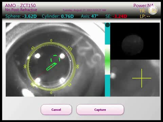Click the Cylinder 0.76D reading
The width and height of the screenshot is (163, 122).
[x=58, y=16]
